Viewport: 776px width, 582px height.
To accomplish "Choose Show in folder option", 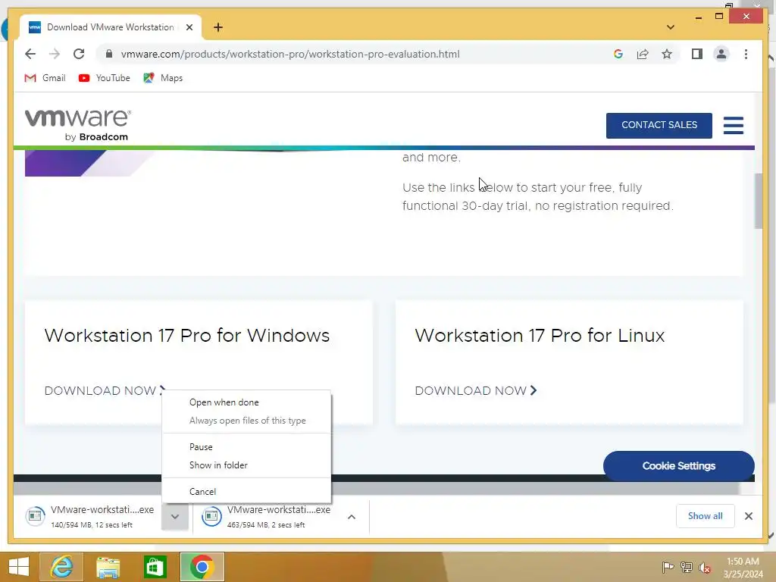I will pos(246,465).
